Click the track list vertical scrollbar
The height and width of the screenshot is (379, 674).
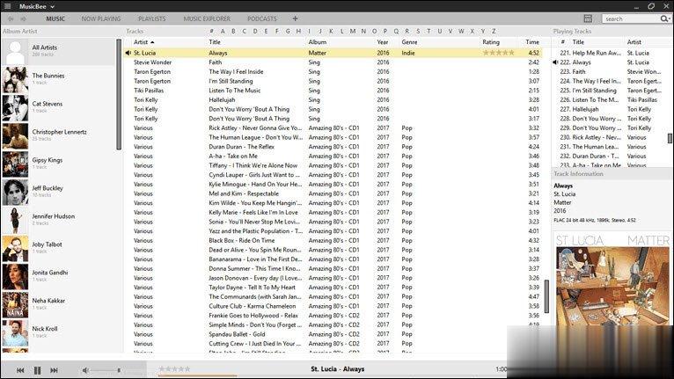[x=546, y=296]
